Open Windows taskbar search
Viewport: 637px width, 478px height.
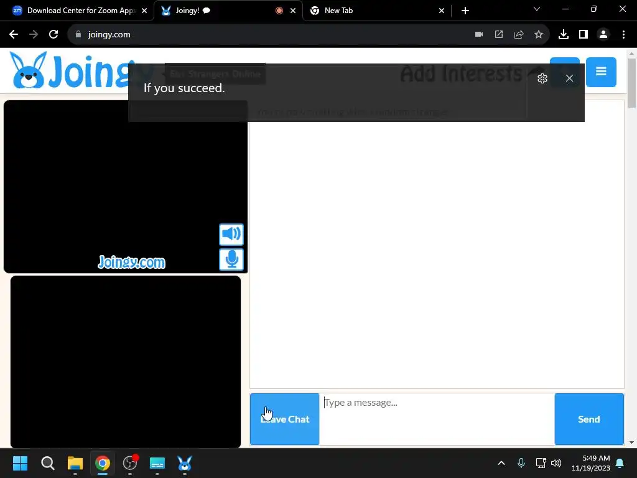(47, 463)
